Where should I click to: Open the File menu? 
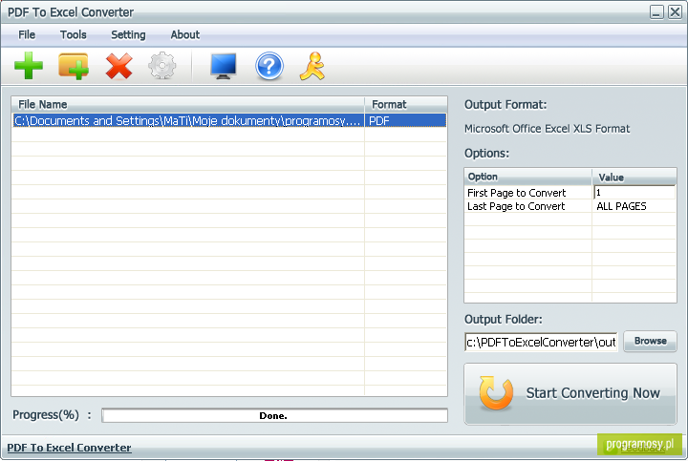[27, 34]
